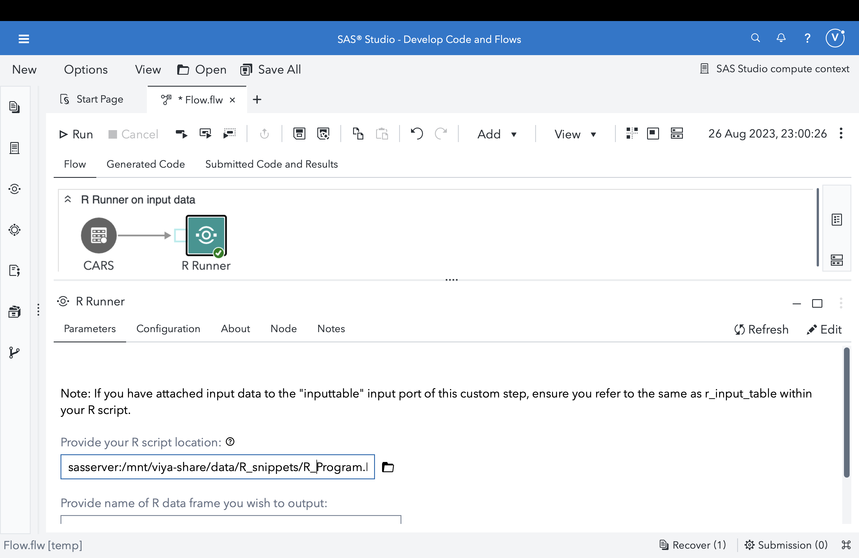This screenshot has height=558, width=859.
Task: Add a new tab with the plus icon
Action: [x=257, y=100]
